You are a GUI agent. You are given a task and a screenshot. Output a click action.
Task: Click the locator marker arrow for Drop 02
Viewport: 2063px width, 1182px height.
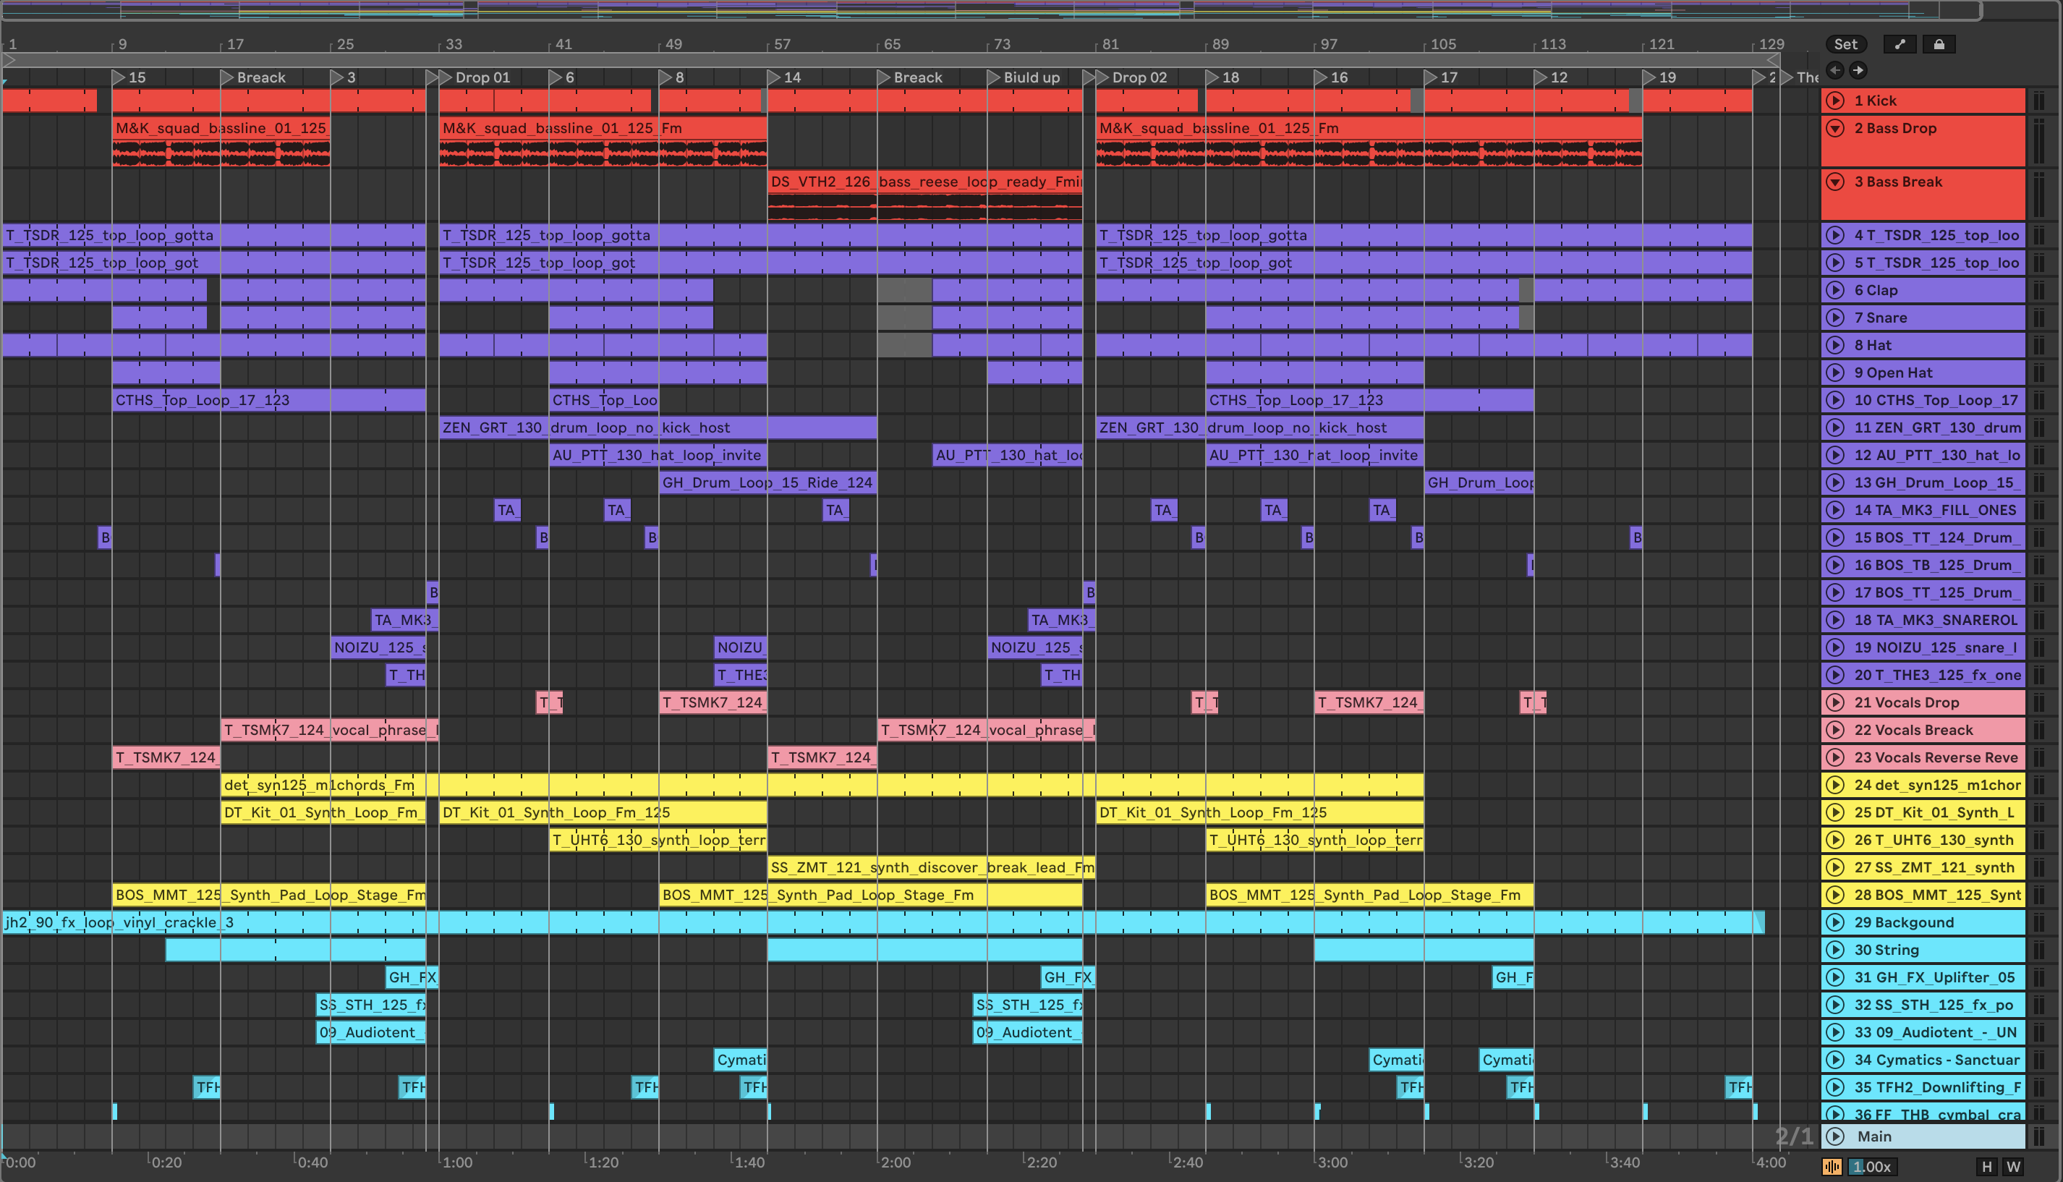tap(1102, 77)
